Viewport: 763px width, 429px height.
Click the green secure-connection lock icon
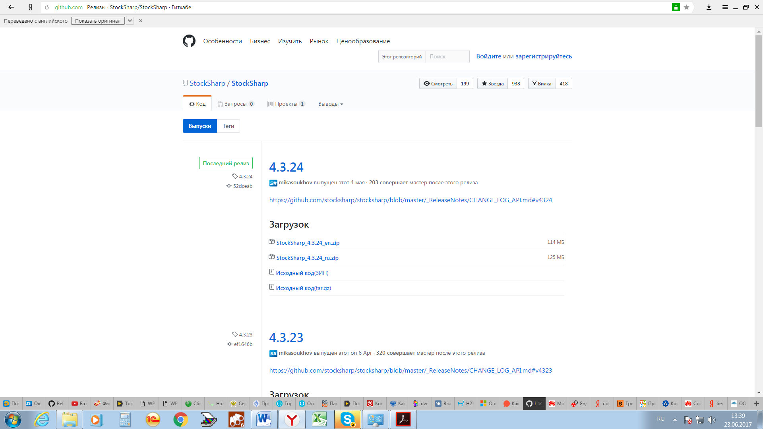tap(676, 7)
